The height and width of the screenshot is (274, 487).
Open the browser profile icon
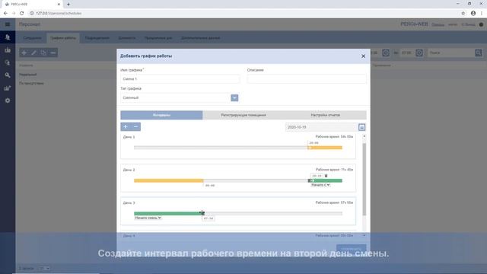point(473,13)
